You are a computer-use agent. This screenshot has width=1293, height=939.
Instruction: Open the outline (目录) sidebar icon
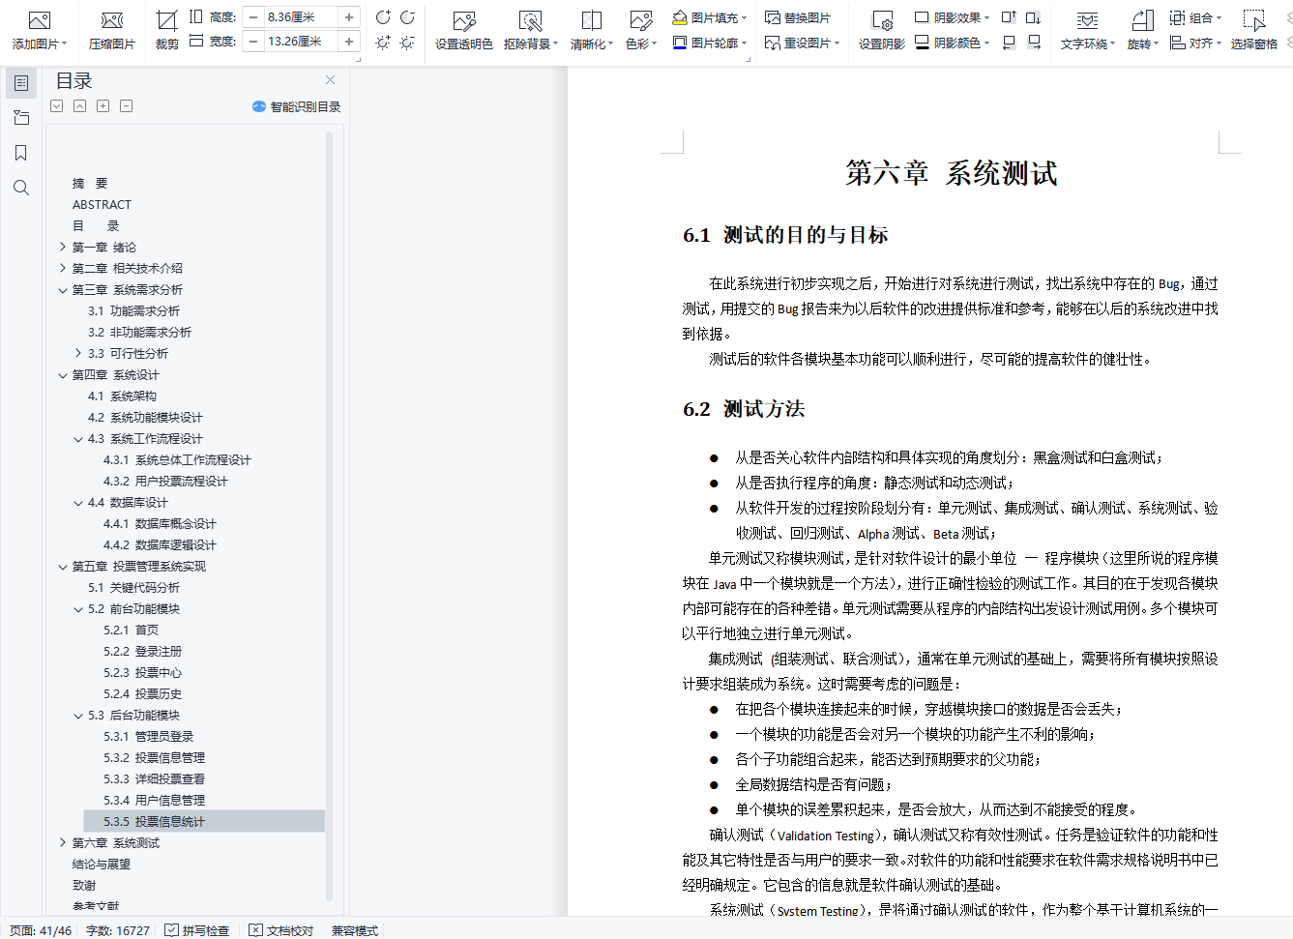(21, 83)
